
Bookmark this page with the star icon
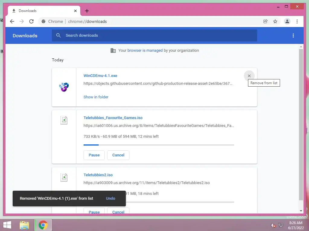click(275, 21)
